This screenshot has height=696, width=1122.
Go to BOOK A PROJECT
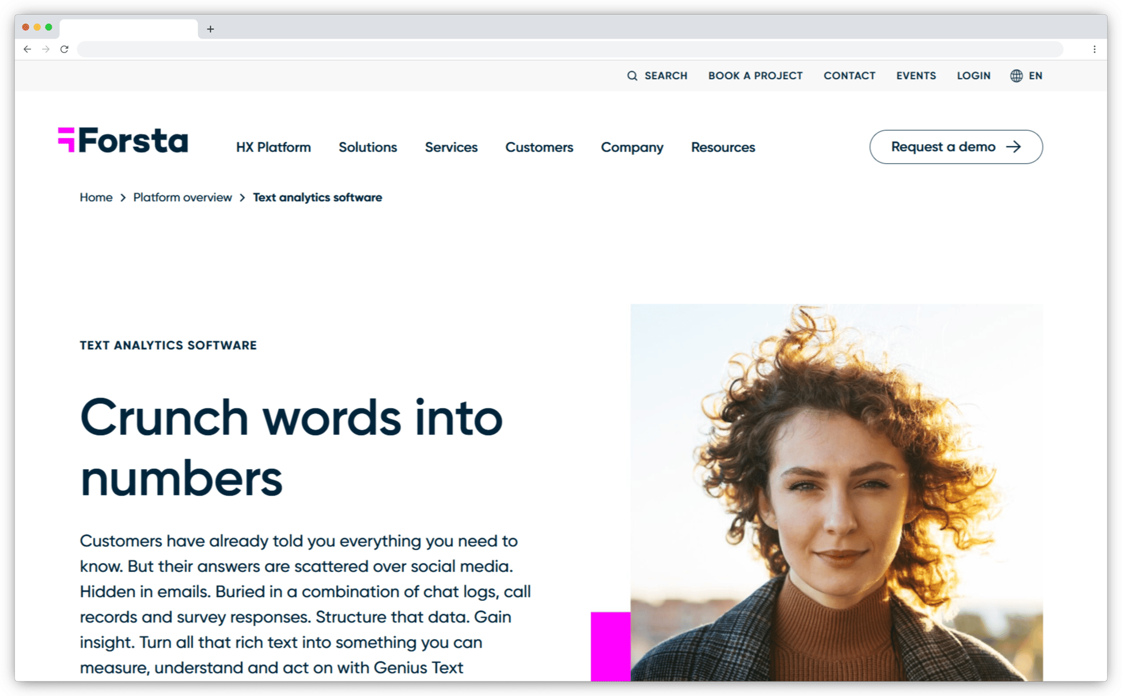[x=755, y=75]
